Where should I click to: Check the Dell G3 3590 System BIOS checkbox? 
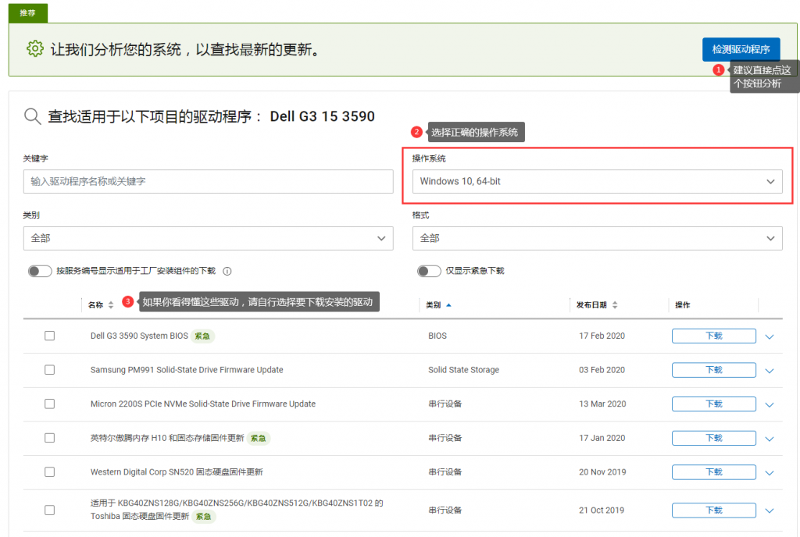coord(49,336)
